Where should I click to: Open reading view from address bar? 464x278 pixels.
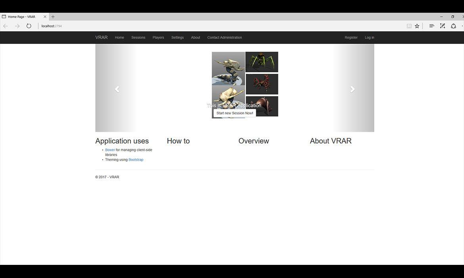[x=409, y=26]
